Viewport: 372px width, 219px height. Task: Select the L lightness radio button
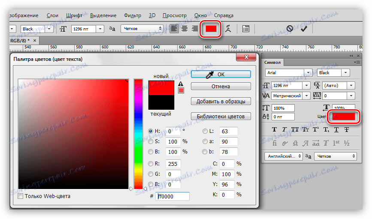[205, 131]
